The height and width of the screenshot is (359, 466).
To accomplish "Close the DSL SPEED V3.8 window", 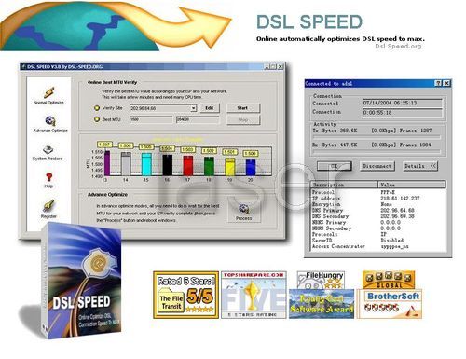I will [x=281, y=66].
